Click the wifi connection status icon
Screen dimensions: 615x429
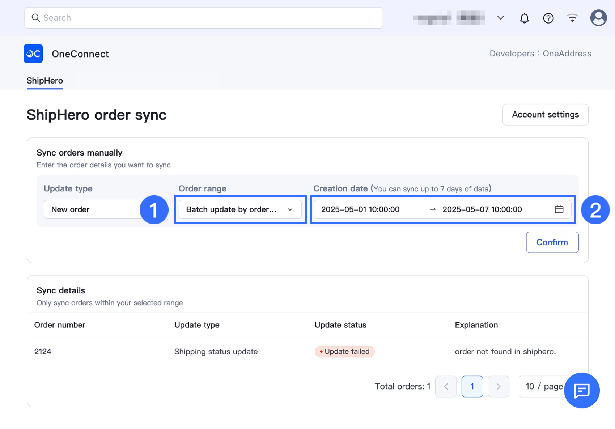click(x=572, y=18)
